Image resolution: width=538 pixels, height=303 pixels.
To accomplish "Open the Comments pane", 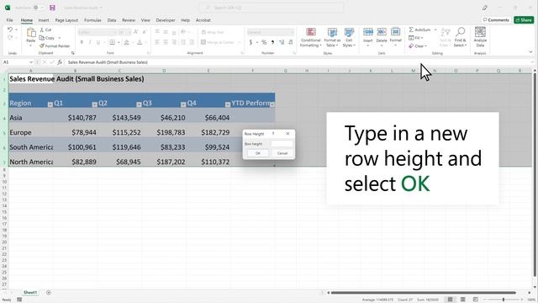I will click(x=496, y=20).
